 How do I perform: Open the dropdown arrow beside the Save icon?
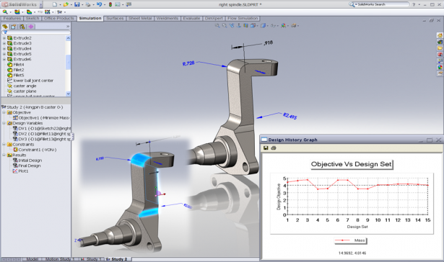point(82,4)
